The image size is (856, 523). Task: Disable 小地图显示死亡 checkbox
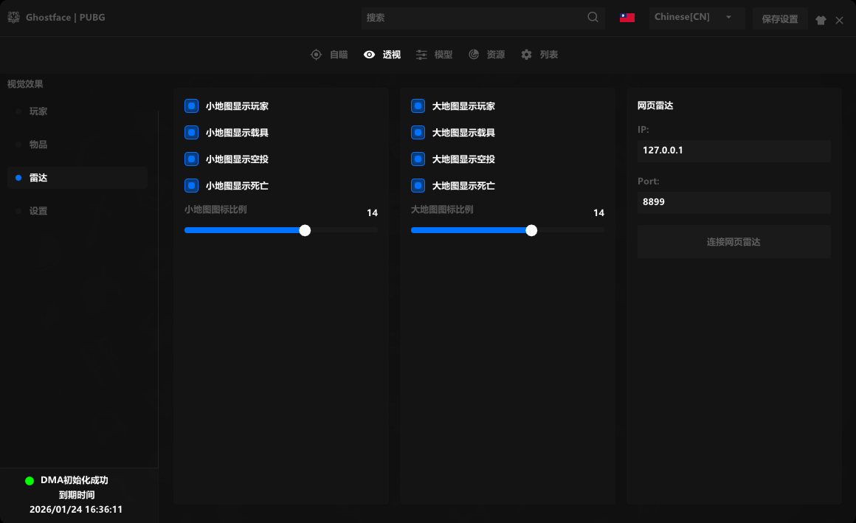[191, 186]
